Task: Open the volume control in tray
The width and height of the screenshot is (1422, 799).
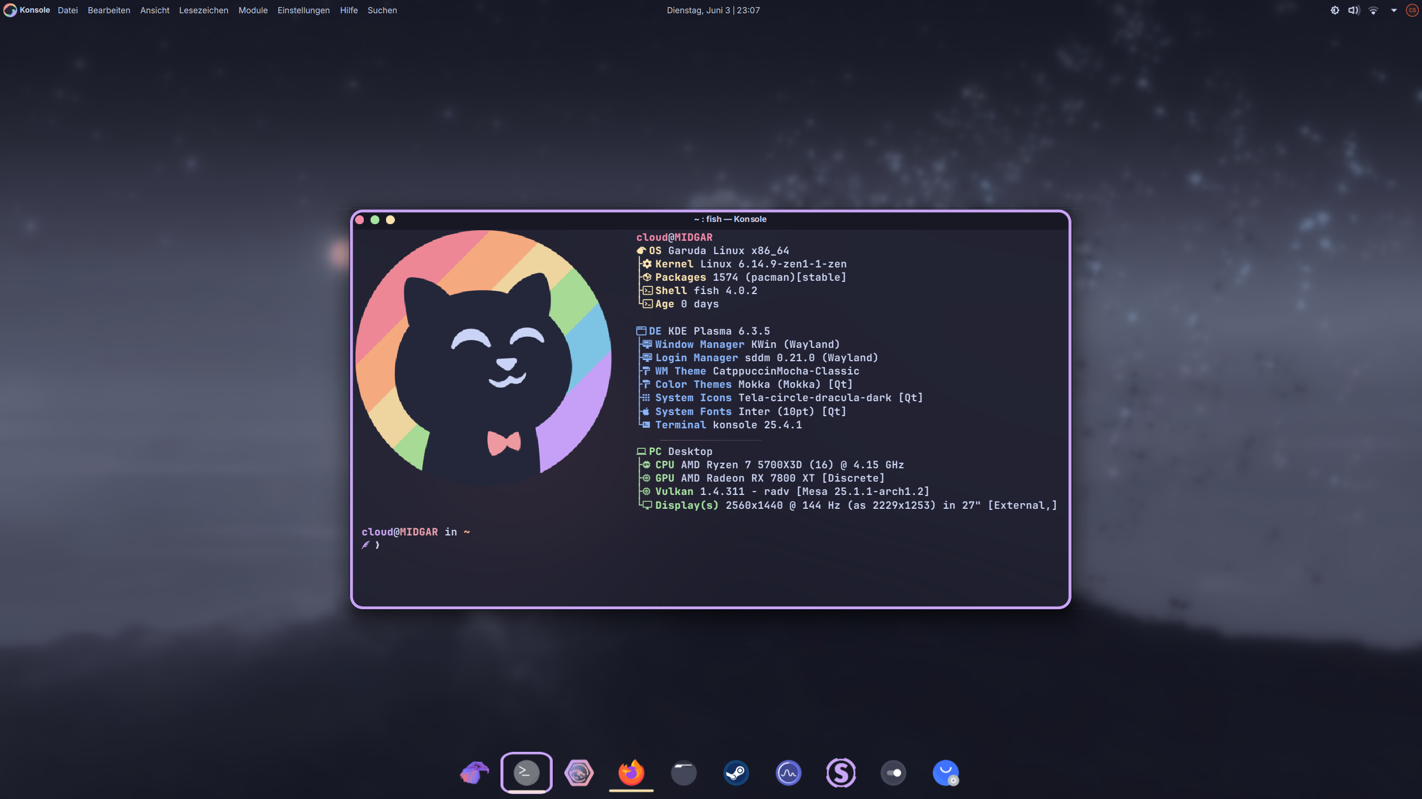Action: click(x=1354, y=10)
